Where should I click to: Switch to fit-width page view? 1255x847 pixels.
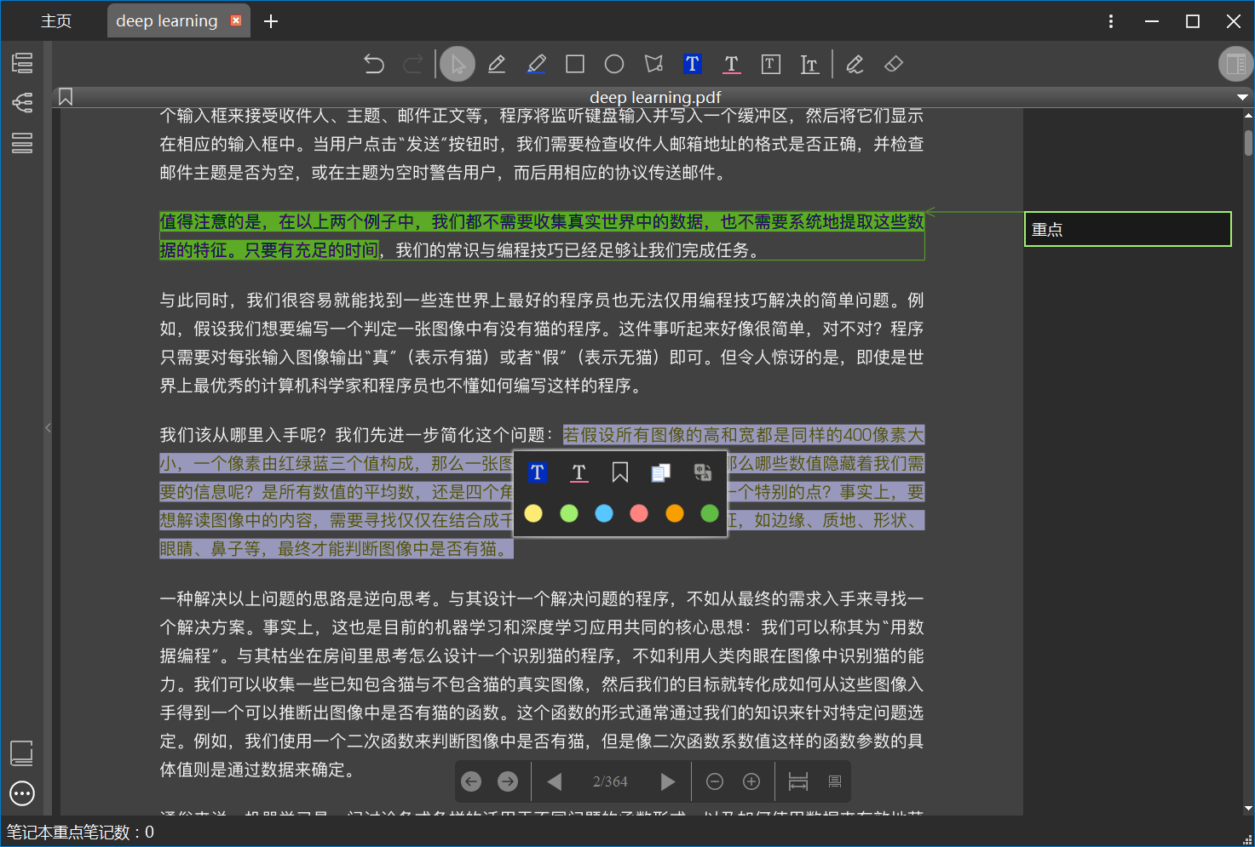[797, 781]
